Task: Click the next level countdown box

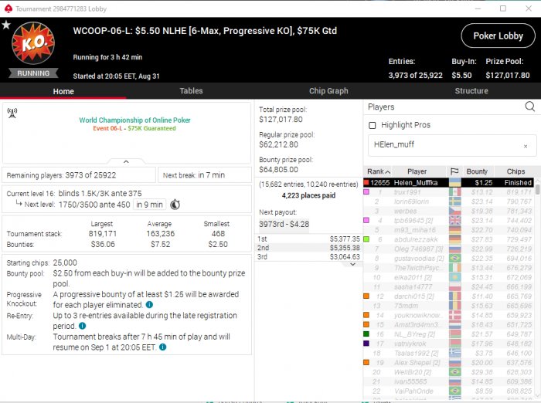Action: coord(149,205)
